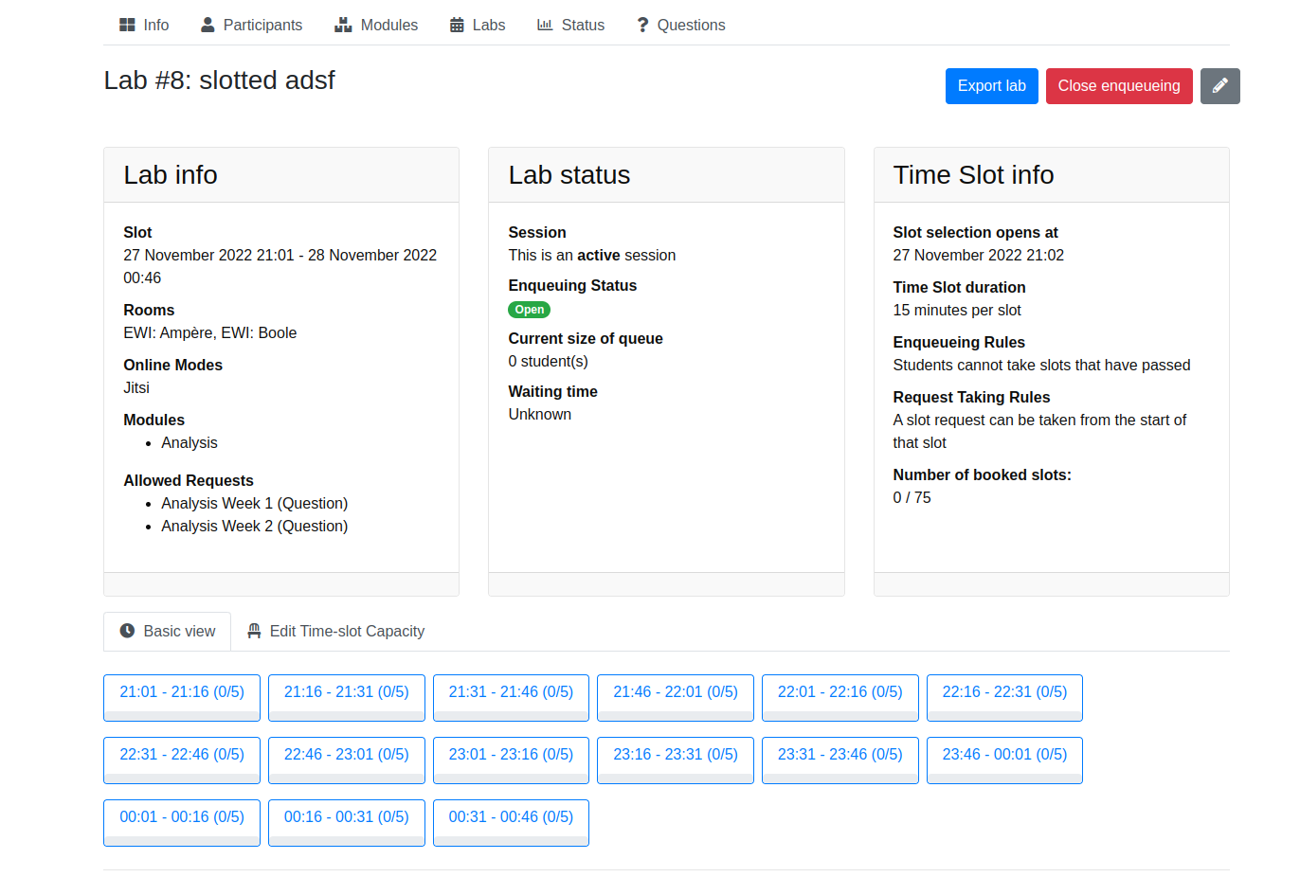Select the 23:16 - 23:31 time slot
Image resolution: width=1300 pixels, height=877 pixels.
tap(676, 761)
